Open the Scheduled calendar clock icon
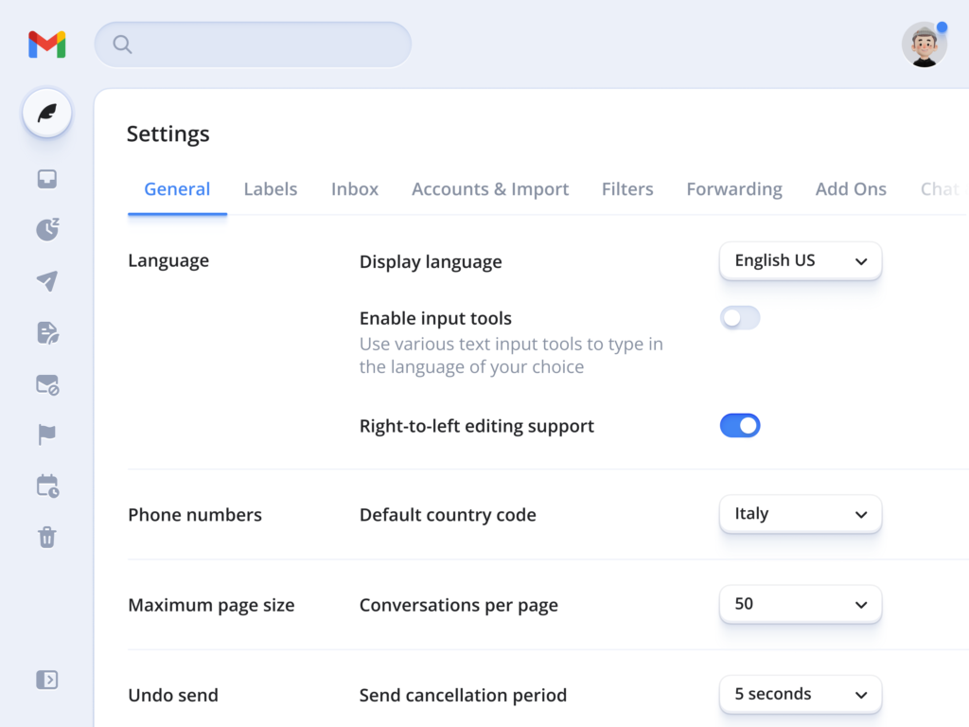Viewport: 969px width, 727px height. click(x=47, y=486)
